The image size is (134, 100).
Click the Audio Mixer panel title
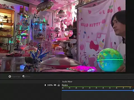click(67, 82)
